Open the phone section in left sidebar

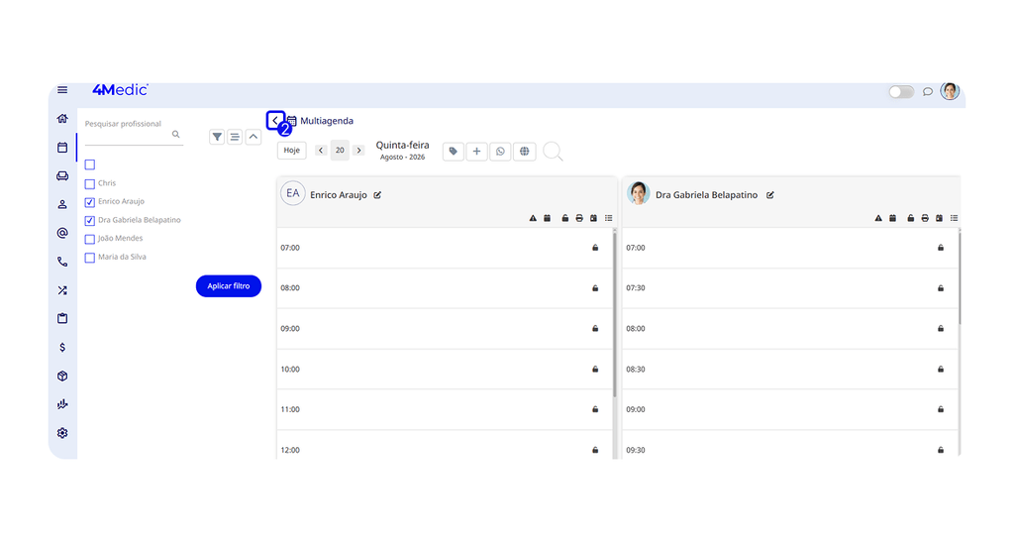[x=62, y=262]
